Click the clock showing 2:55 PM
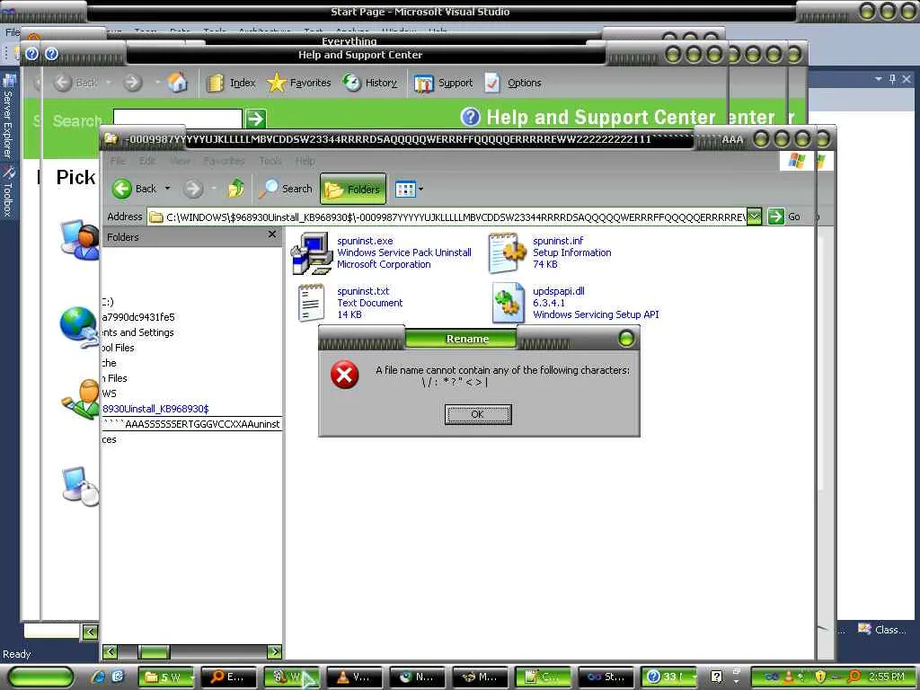The height and width of the screenshot is (690, 920). tap(887, 677)
